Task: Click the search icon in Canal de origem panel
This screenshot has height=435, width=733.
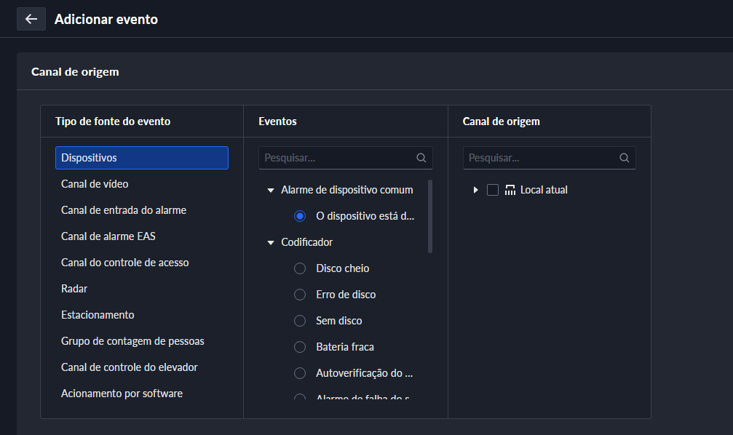Action: pyautogui.click(x=624, y=158)
